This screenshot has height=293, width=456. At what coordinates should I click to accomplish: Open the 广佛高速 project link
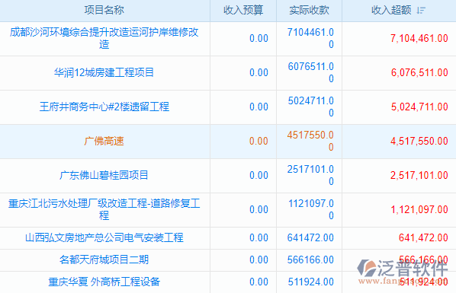click(x=104, y=141)
